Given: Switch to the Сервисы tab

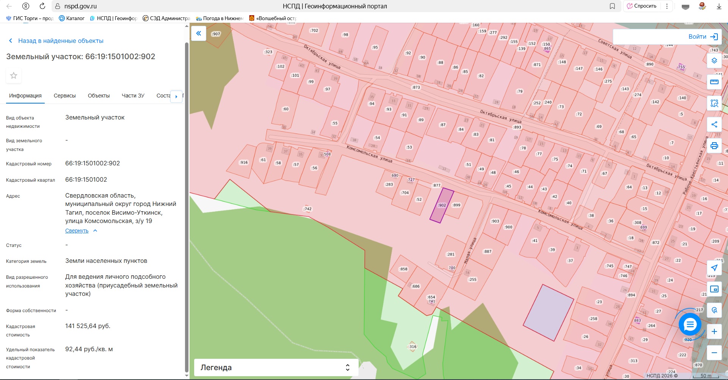Looking at the screenshot, I should click(65, 96).
